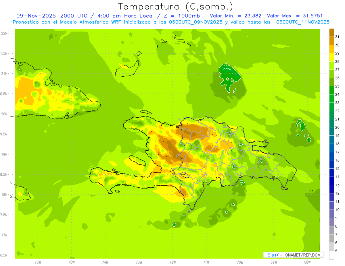Click the 70W longitude axis label
Viewport: 345px width, 266px height.
[240, 262]
